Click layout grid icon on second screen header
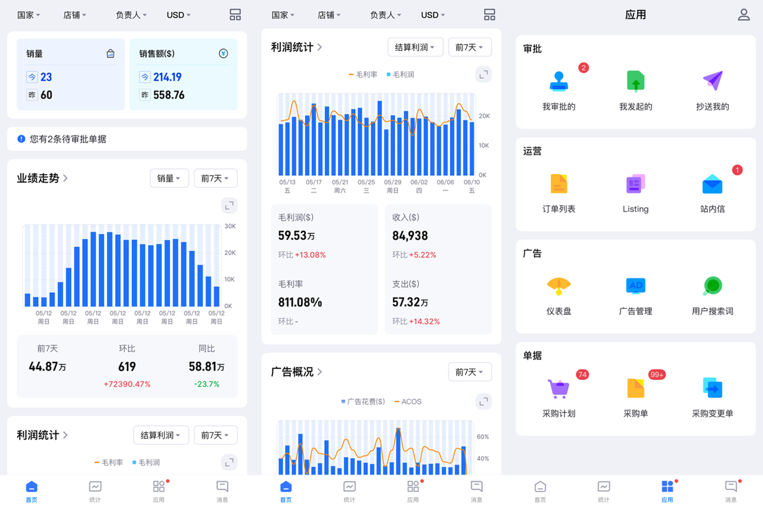The width and height of the screenshot is (763, 514). click(489, 15)
